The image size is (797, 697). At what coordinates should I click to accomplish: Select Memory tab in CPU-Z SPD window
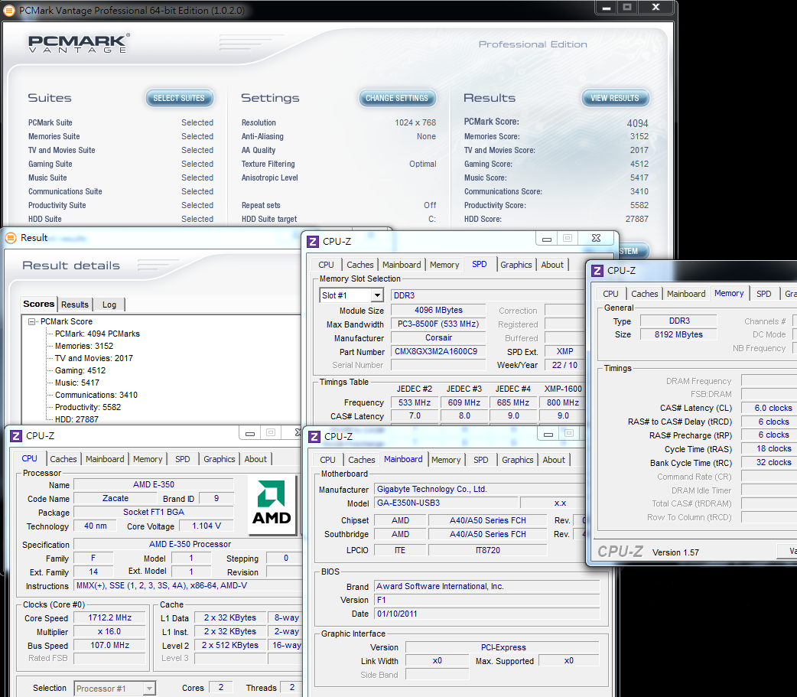444,265
